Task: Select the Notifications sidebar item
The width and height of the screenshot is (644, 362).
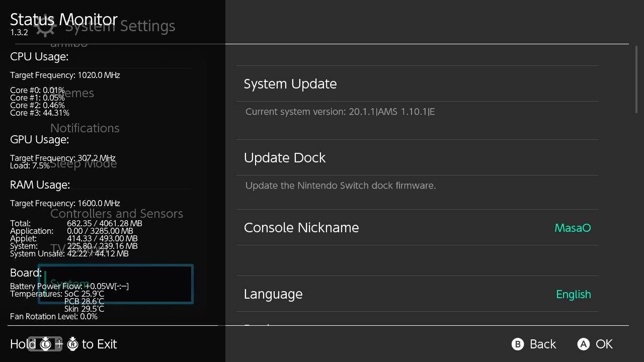Action: (85, 128)
